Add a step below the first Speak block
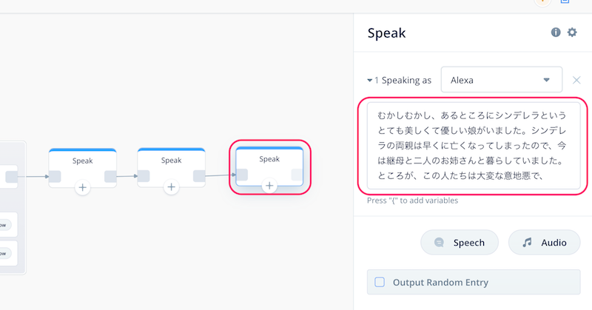Viewport: 592px width, 310px height. tap(82, 187)
